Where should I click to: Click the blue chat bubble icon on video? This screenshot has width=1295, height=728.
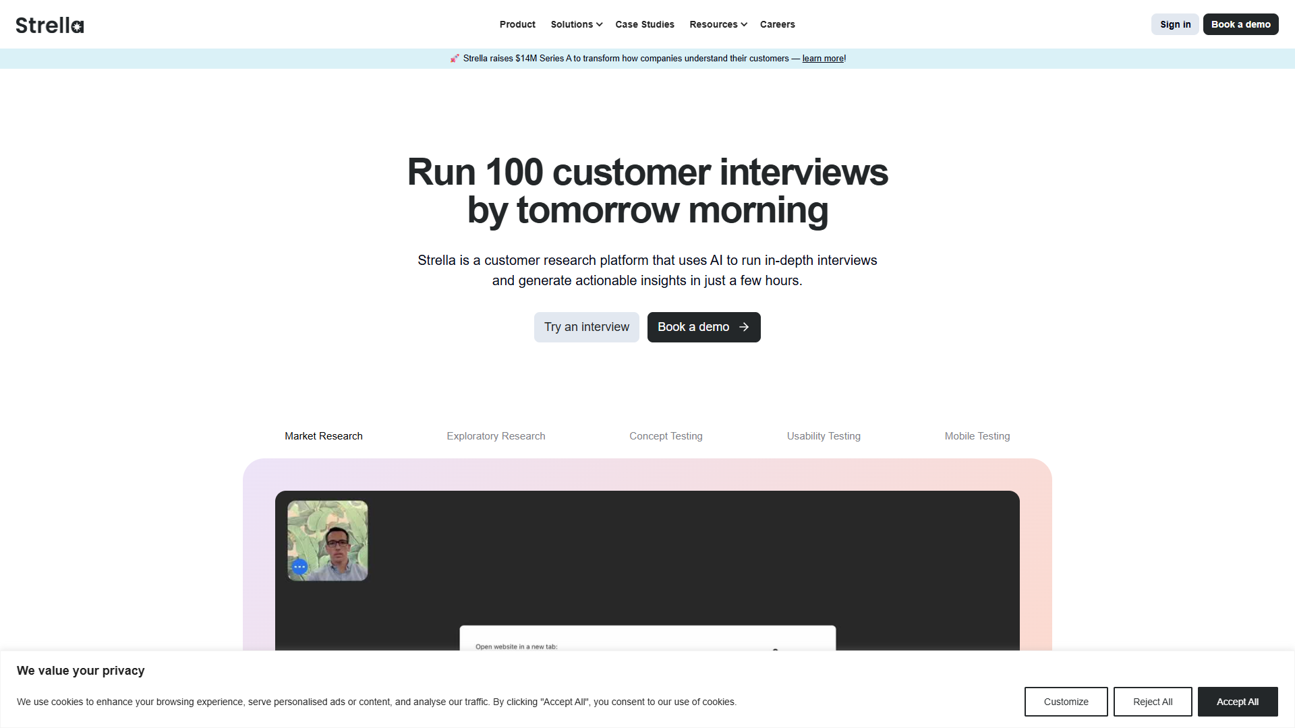coord(299,567)
